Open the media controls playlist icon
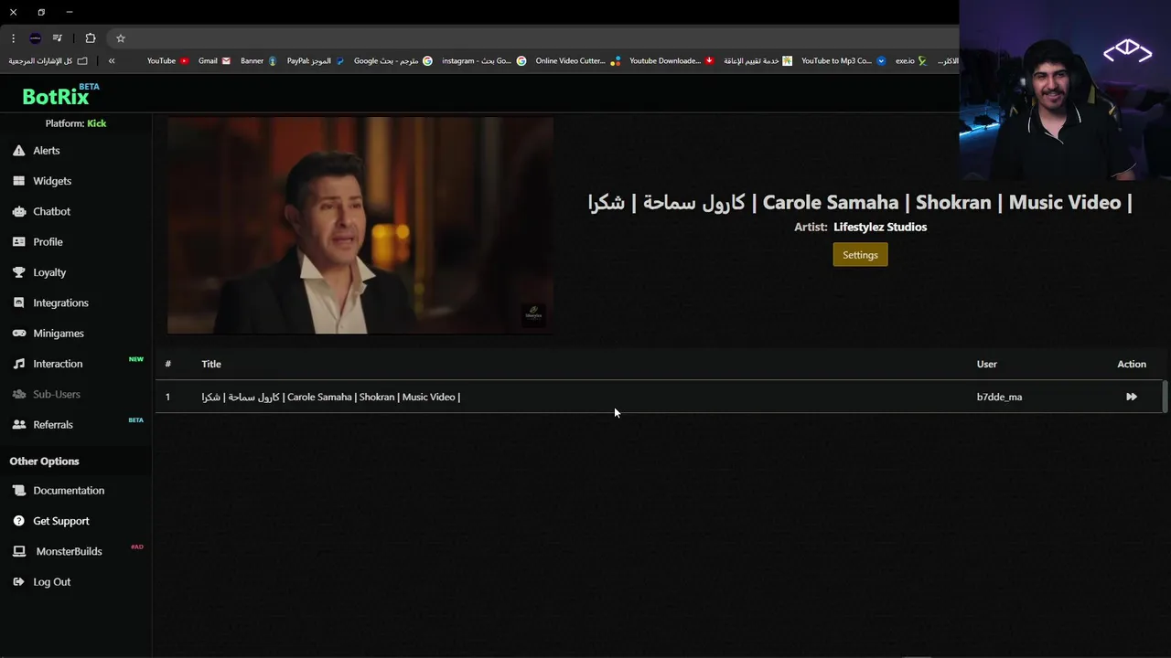 coord(57,38)
